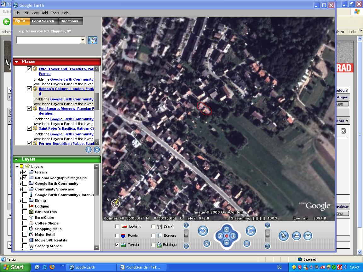Open the Edit menu
Screen dimensions: 363x272
point(26,13)
